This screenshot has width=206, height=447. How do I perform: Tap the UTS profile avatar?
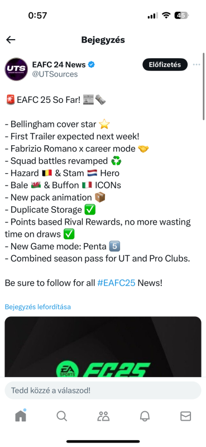[16, 69]
